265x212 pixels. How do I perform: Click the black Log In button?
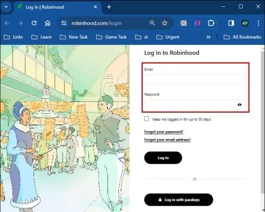click(x=163, y=158)
